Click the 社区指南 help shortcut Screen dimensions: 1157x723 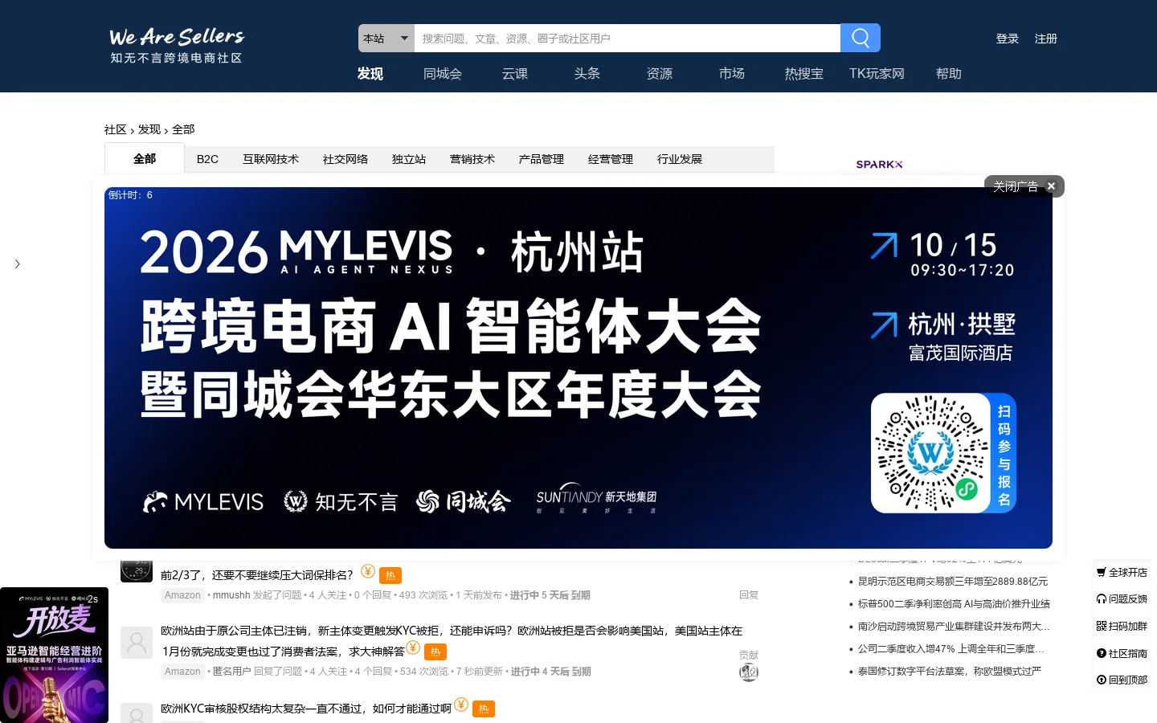coord(1122,654)
